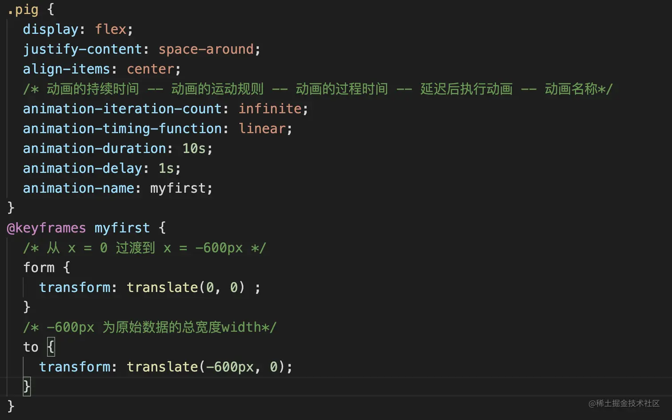Click the space-around value

click(x=206, y=49)
